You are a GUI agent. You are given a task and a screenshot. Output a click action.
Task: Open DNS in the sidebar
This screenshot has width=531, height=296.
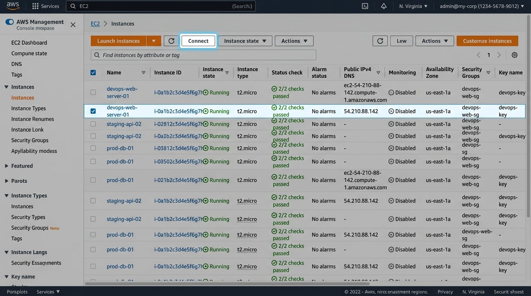pos(17,64)
